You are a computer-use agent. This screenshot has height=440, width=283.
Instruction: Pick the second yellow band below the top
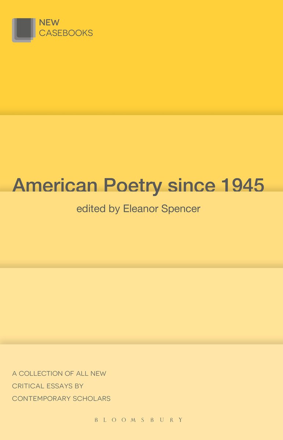[141, 153]
